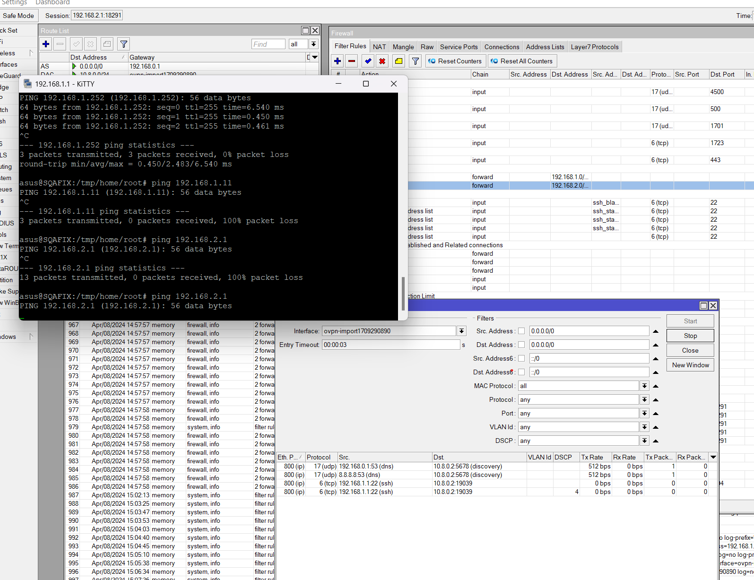Open the MAC Protocol dropdown
The width and height of the screenshot is (754, 580).
(x=644, y=386)
